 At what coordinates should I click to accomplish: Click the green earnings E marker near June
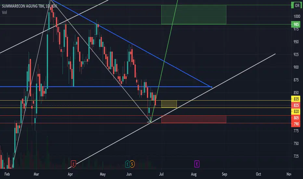coord(127,164)
